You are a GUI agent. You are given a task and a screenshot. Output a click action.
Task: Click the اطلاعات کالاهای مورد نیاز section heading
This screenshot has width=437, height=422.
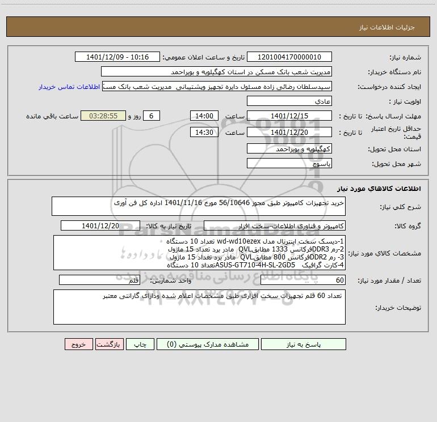coord(379,188)
